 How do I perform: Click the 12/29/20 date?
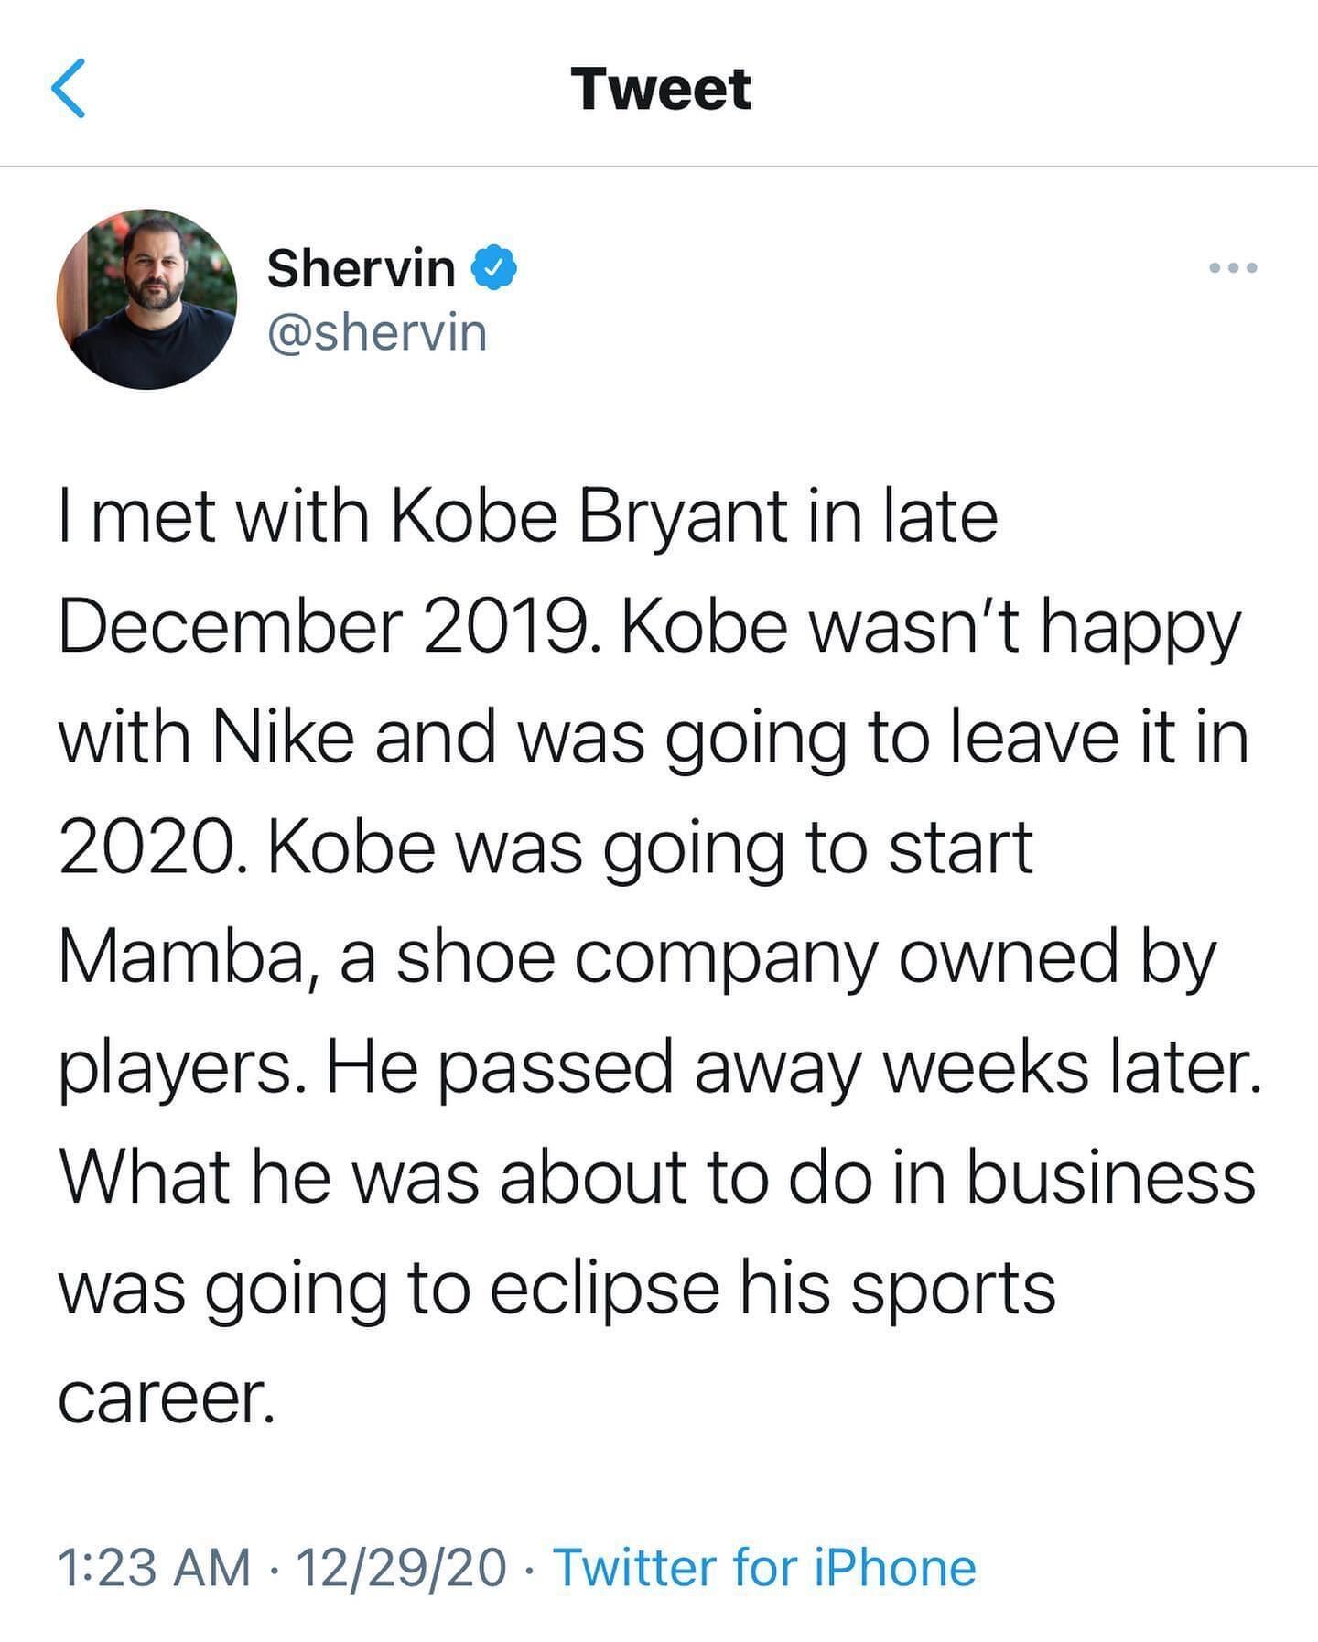401,1567
